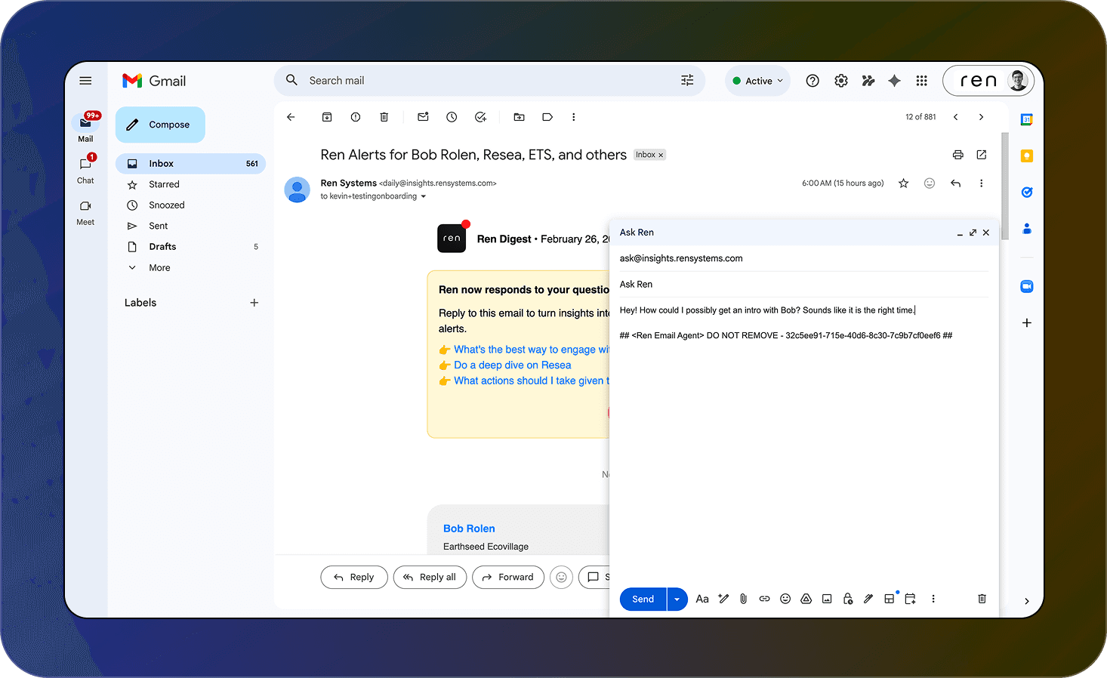Viewport: 1107px width, 678px height.
Task: Open the Support help icon
Action: click(x=813, y=81)
